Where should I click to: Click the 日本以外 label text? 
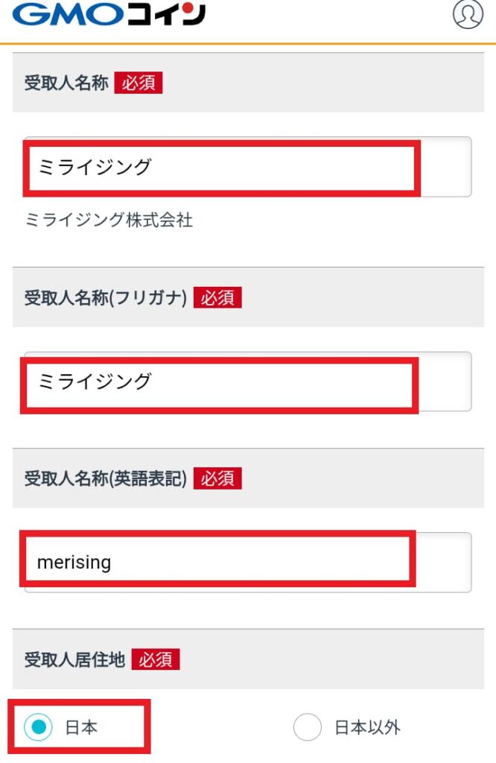tap(368, 727)
